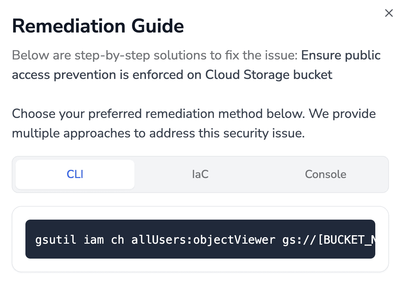
Task: Open the Console remediation instructions
Action: click(x=325, y=174)
